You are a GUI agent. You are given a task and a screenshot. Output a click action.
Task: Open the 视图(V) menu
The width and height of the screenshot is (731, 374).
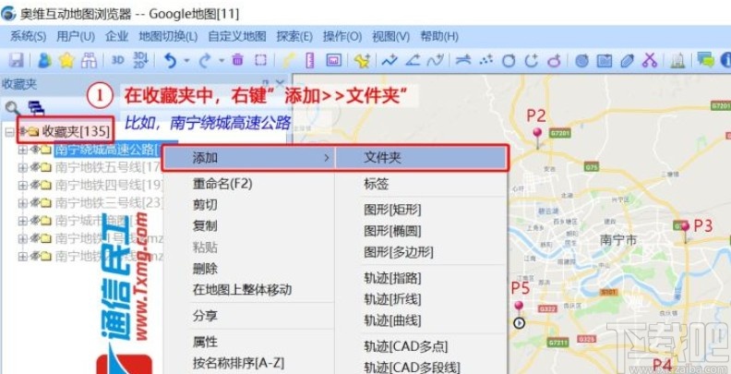click(x=391, y=36)
